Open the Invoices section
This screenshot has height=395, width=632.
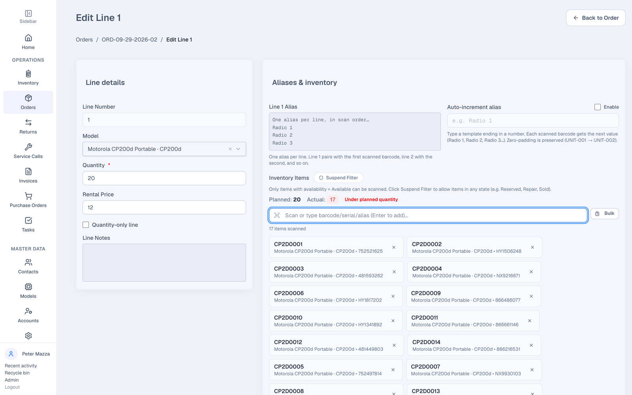click(28, 176)
